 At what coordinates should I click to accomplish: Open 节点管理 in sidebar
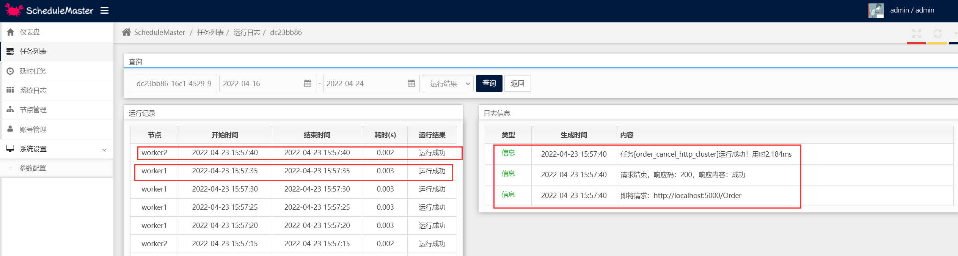pyautogui.click(x=57, y=110)
